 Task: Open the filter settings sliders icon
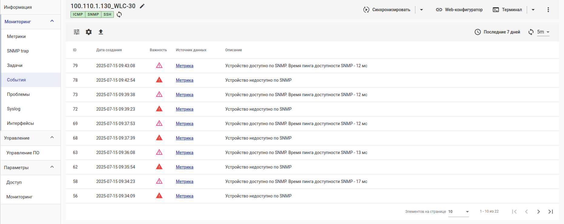pos(77,32)
